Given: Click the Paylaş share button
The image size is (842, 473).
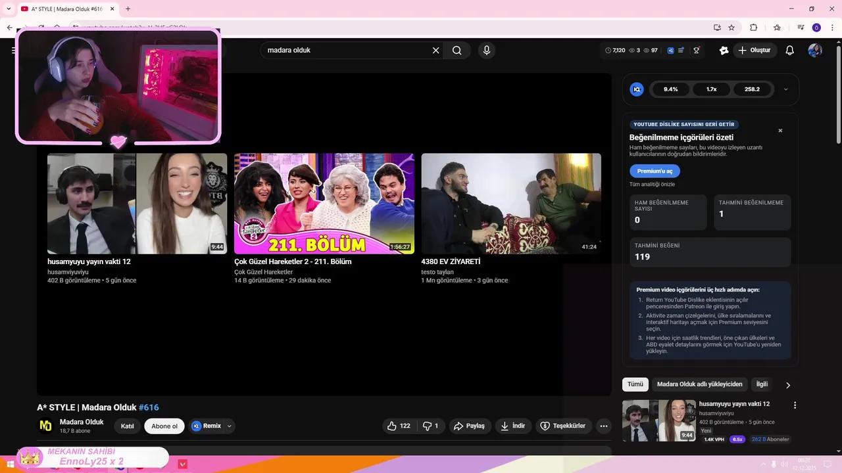Looking at the screenshot, I should [470, 426].
